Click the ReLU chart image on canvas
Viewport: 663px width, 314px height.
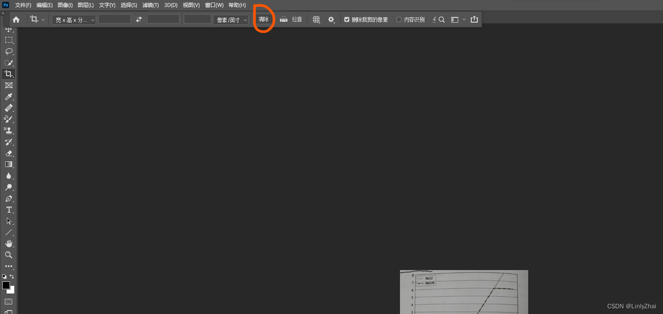point(464,292)
